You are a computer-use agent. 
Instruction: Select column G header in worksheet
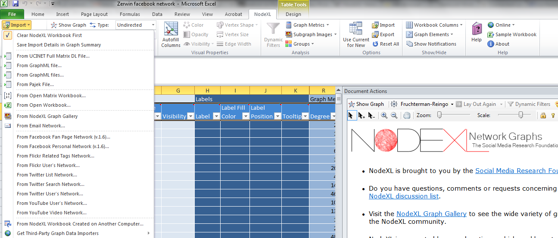178,90
